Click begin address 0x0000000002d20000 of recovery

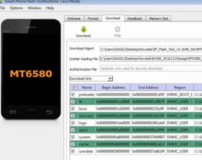(113, 116)
